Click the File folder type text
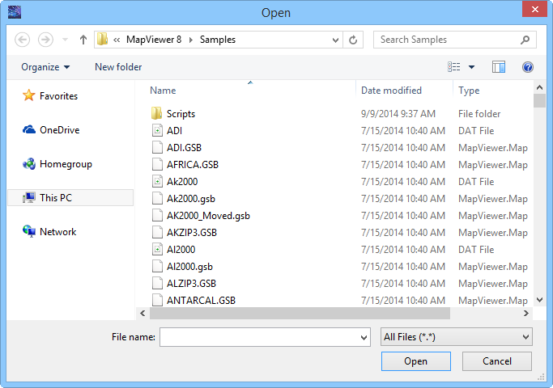 479,114
